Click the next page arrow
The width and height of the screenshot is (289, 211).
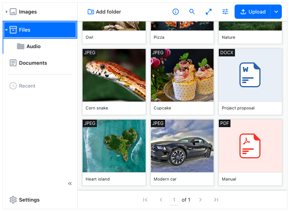[200, 200]
